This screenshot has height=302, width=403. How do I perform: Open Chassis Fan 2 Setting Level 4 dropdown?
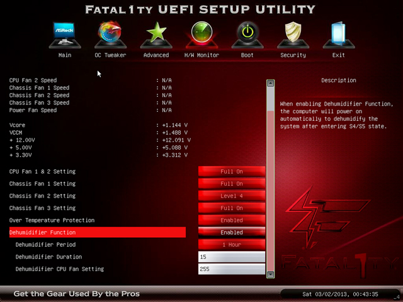[232, 196]
